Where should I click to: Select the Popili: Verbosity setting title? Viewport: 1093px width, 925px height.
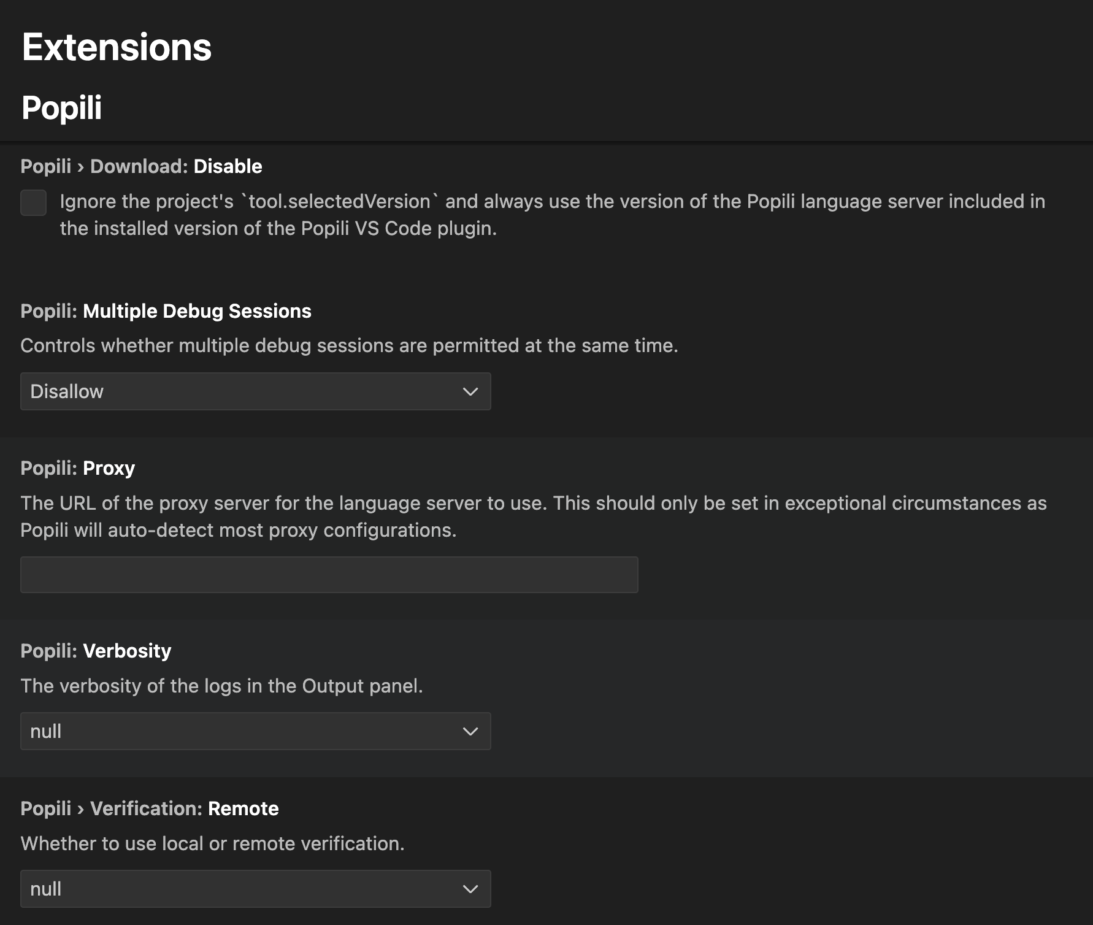[96, 651]
